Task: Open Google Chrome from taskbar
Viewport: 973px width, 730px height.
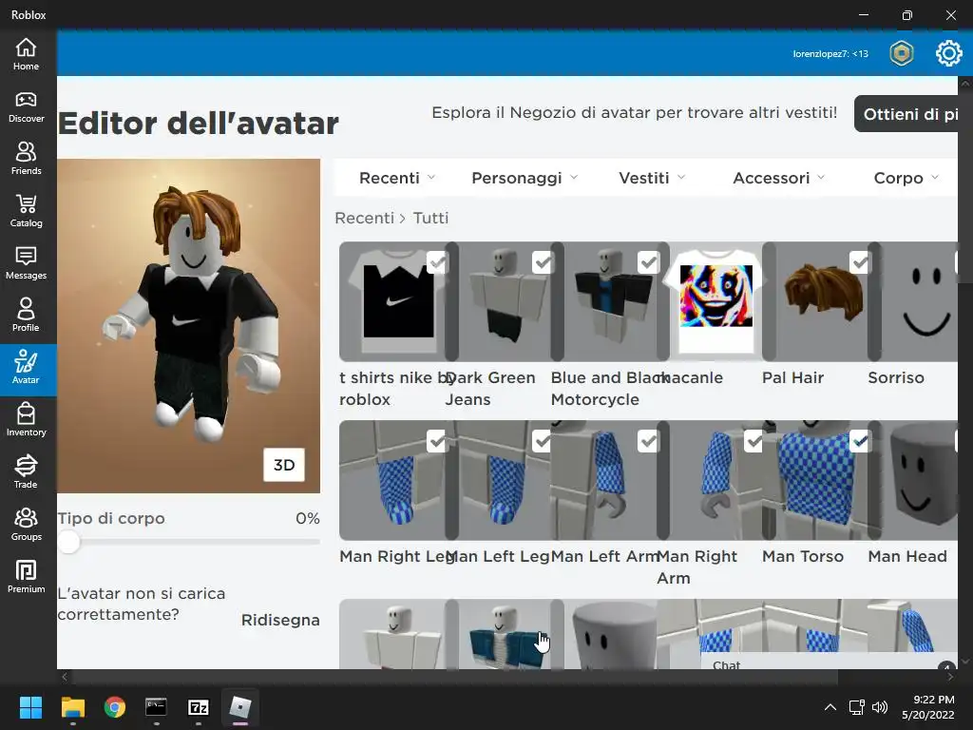Action: point(115,707)
